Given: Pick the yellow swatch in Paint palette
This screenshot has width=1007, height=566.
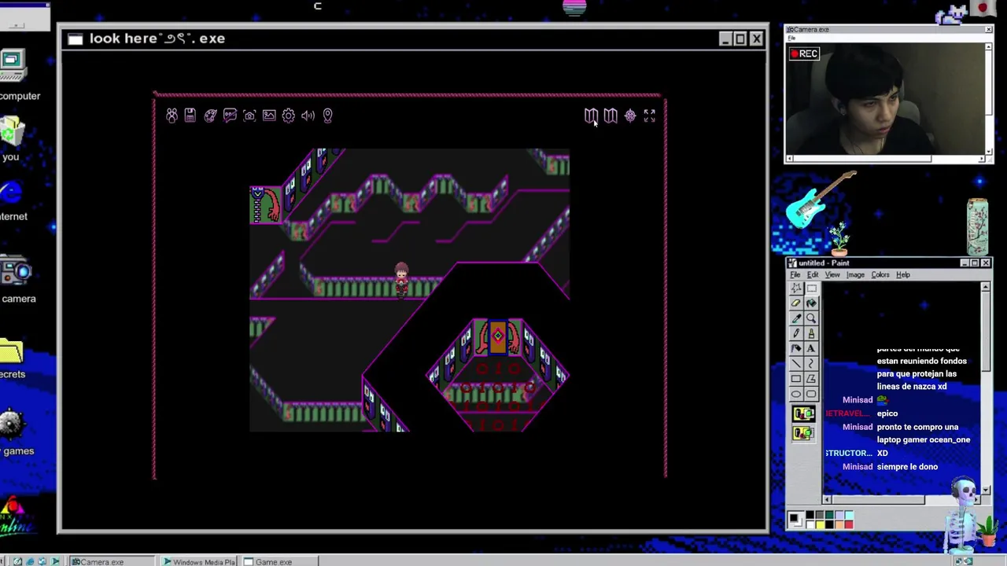Looking at the screenshot, I should 820,524.
